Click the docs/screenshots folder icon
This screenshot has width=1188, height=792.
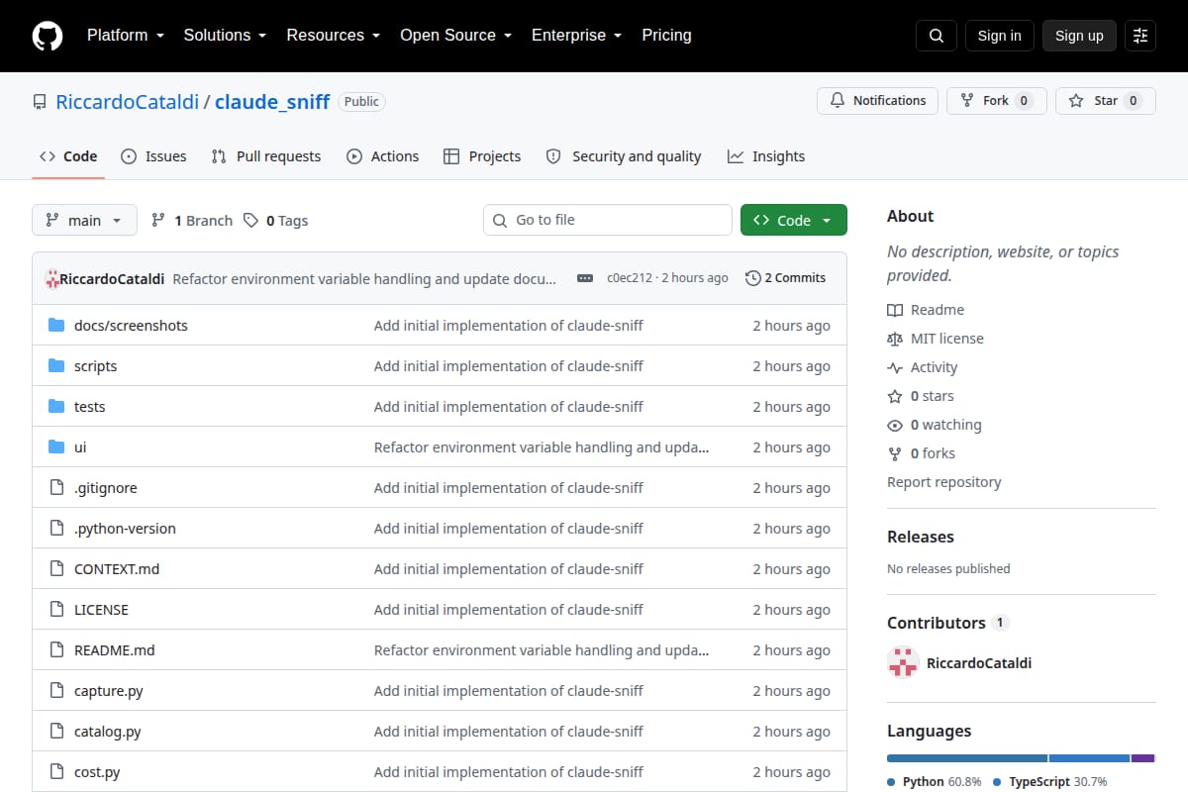56,326
